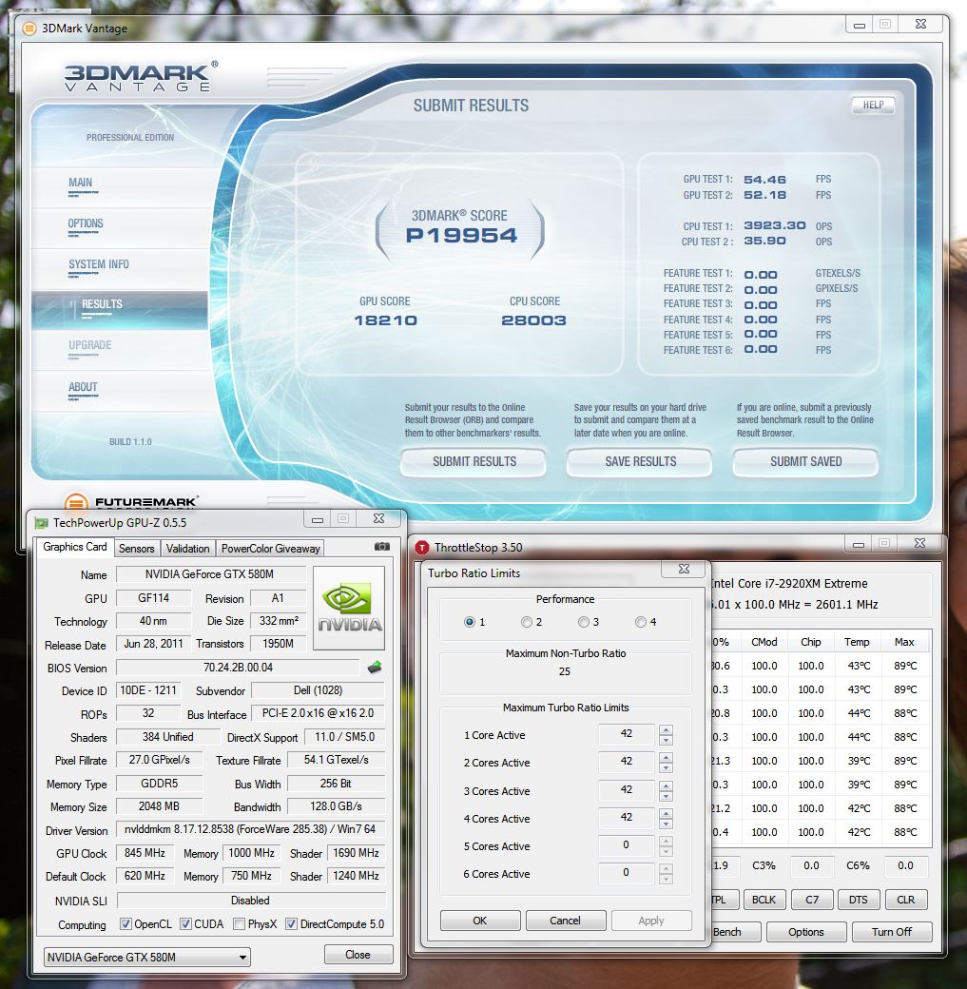
Task: Click the NVIDIA logo in GPU-Z
Action: pos(349,608)
